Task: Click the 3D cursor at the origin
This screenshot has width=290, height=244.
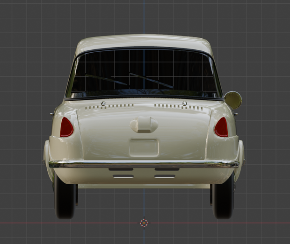Action: (144, 223)
